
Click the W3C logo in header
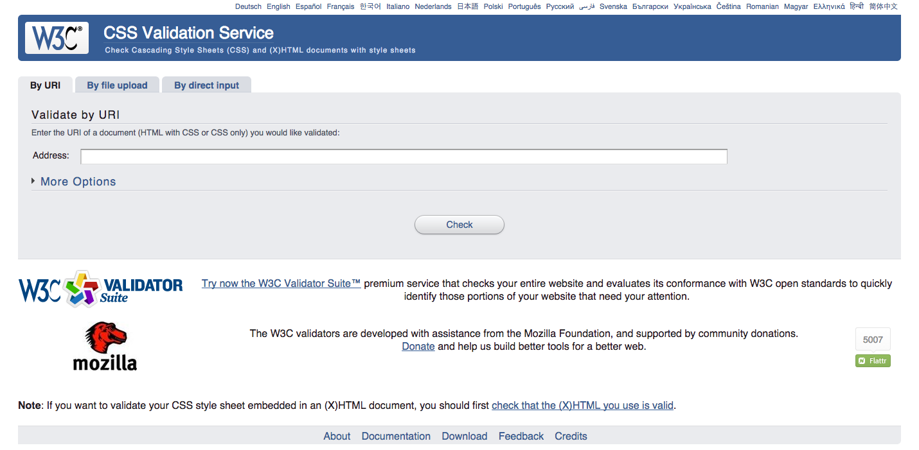tap(57, 38)
